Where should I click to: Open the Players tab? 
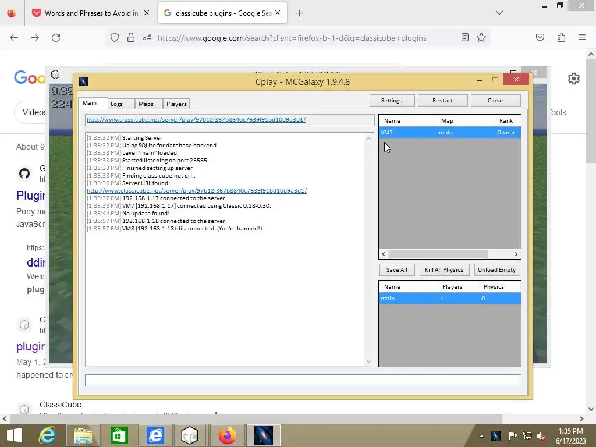click(176, 104)
